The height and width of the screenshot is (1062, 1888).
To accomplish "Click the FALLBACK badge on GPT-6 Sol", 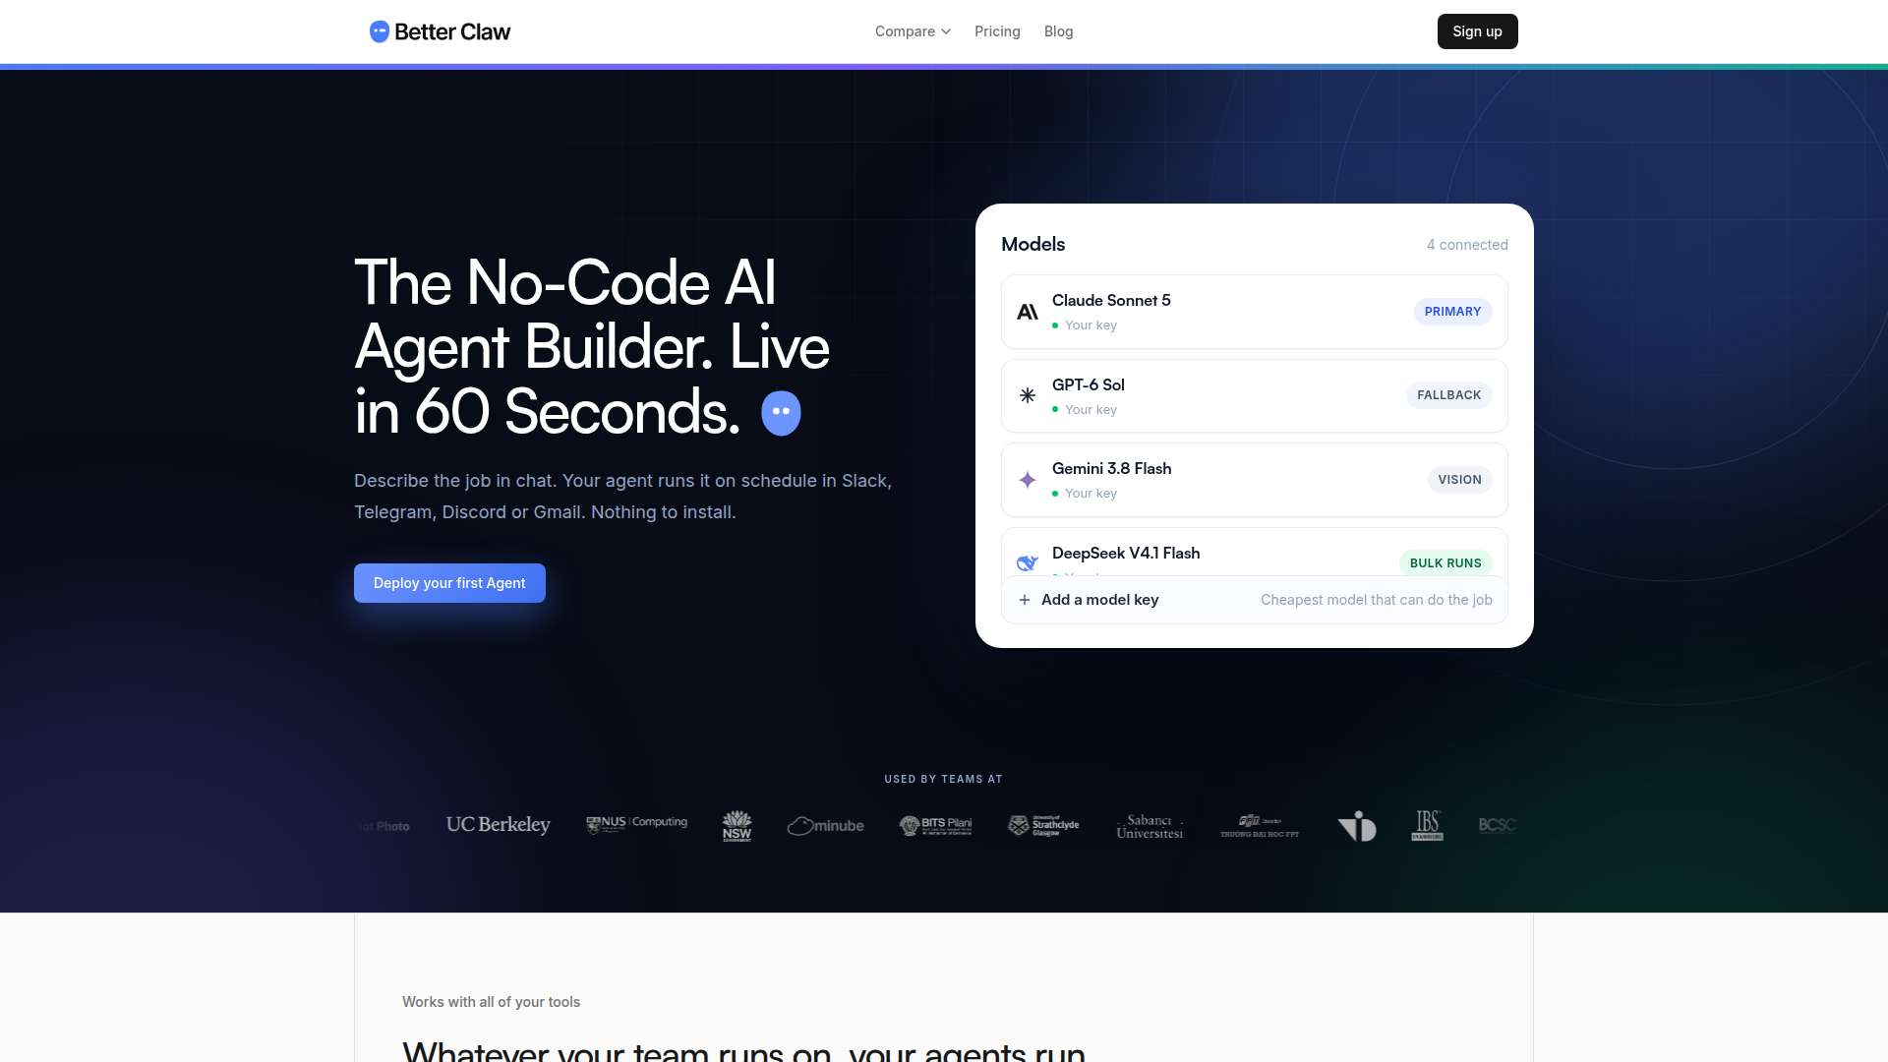I will [x=1448, y=395].
